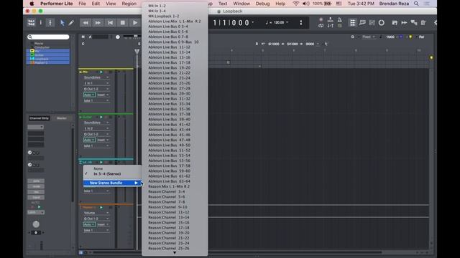
Task: Click the Spotlight search icon
Action: tap(416, 4)
